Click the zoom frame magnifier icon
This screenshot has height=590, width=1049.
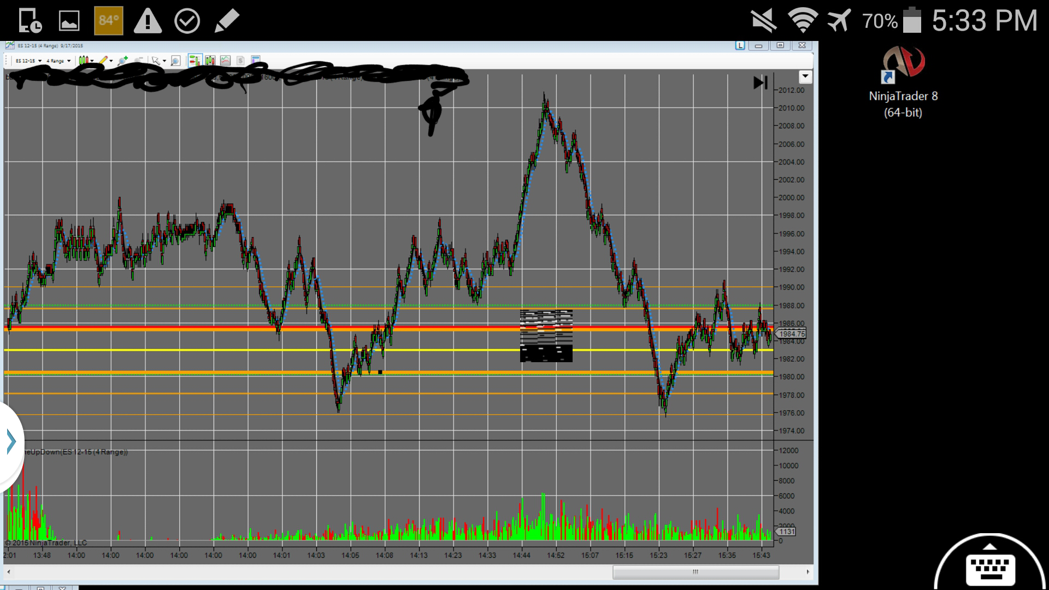(x=175, y=60)
